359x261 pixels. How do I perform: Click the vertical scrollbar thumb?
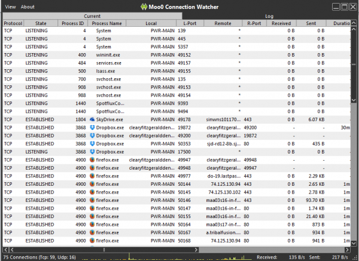354,65
